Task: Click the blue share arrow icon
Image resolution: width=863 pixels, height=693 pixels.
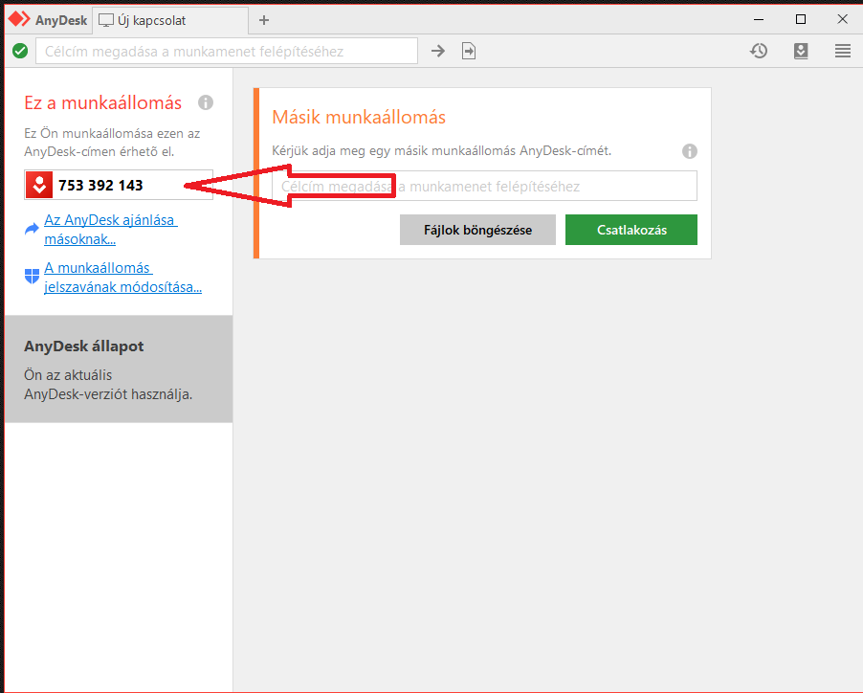Action: (32, 229)
